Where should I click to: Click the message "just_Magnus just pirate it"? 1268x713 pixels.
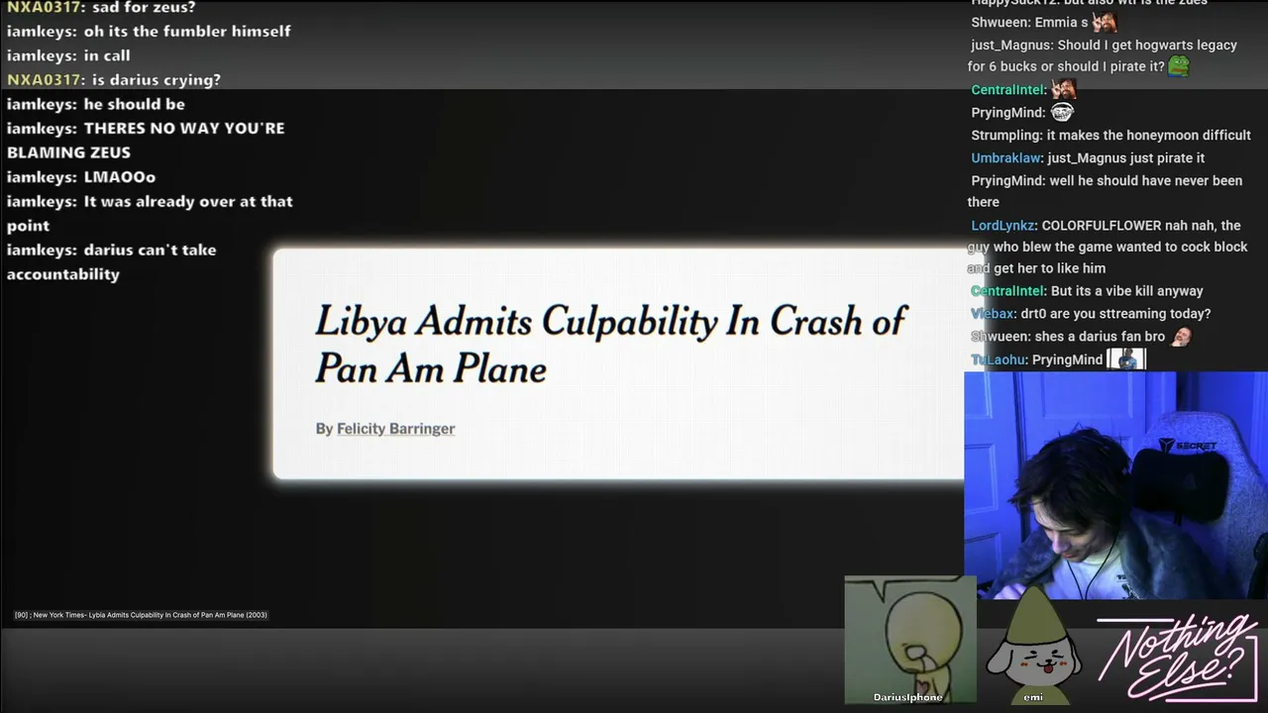point(1125,157)
